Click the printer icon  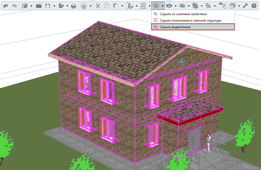click(x=74, y=6)
